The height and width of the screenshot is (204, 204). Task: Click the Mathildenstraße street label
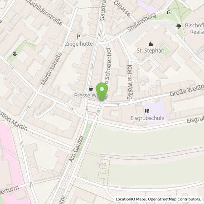click(44, 12)
